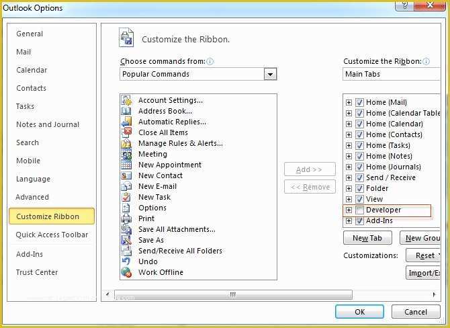
Task: Expand the Add-Ins tree node
Action: (349, 220)
